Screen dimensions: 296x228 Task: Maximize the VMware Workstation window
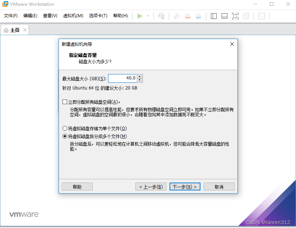tap(272, 4)
